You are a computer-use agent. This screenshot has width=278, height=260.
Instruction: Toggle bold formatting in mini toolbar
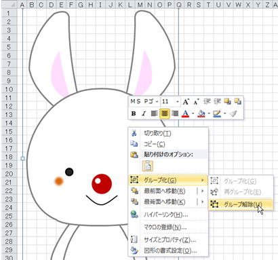click(x=134, y=113)
